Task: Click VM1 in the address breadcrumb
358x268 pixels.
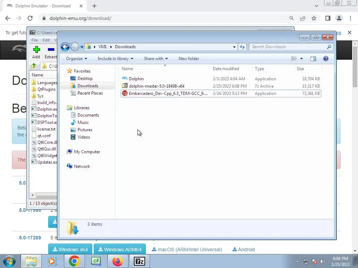Action: click(102, 47)
